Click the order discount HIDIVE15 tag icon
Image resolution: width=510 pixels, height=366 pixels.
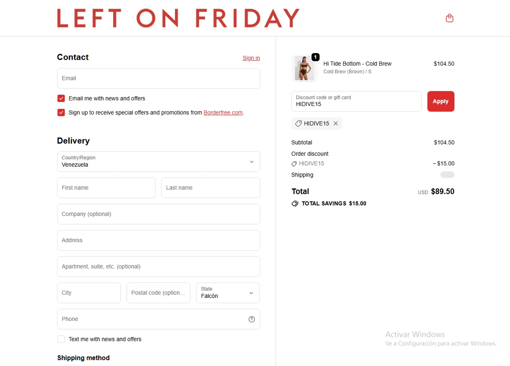click(x=294, y=164)
